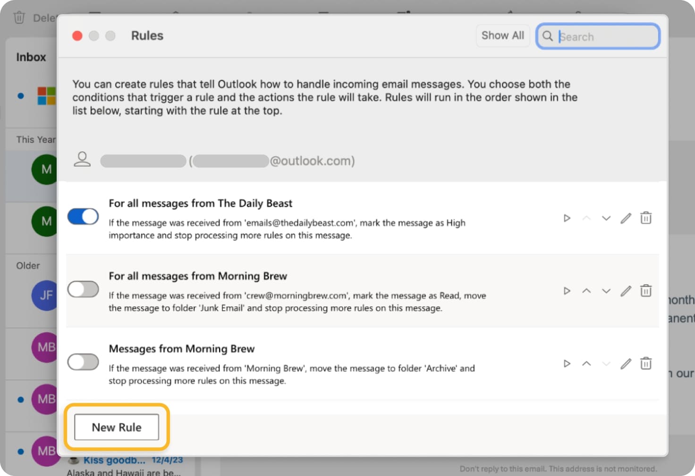Screen dimensions: 695x476
Task: Delete the Messages from Morning Brew rule
Action: pyautogui.click(x=646, y=364)
